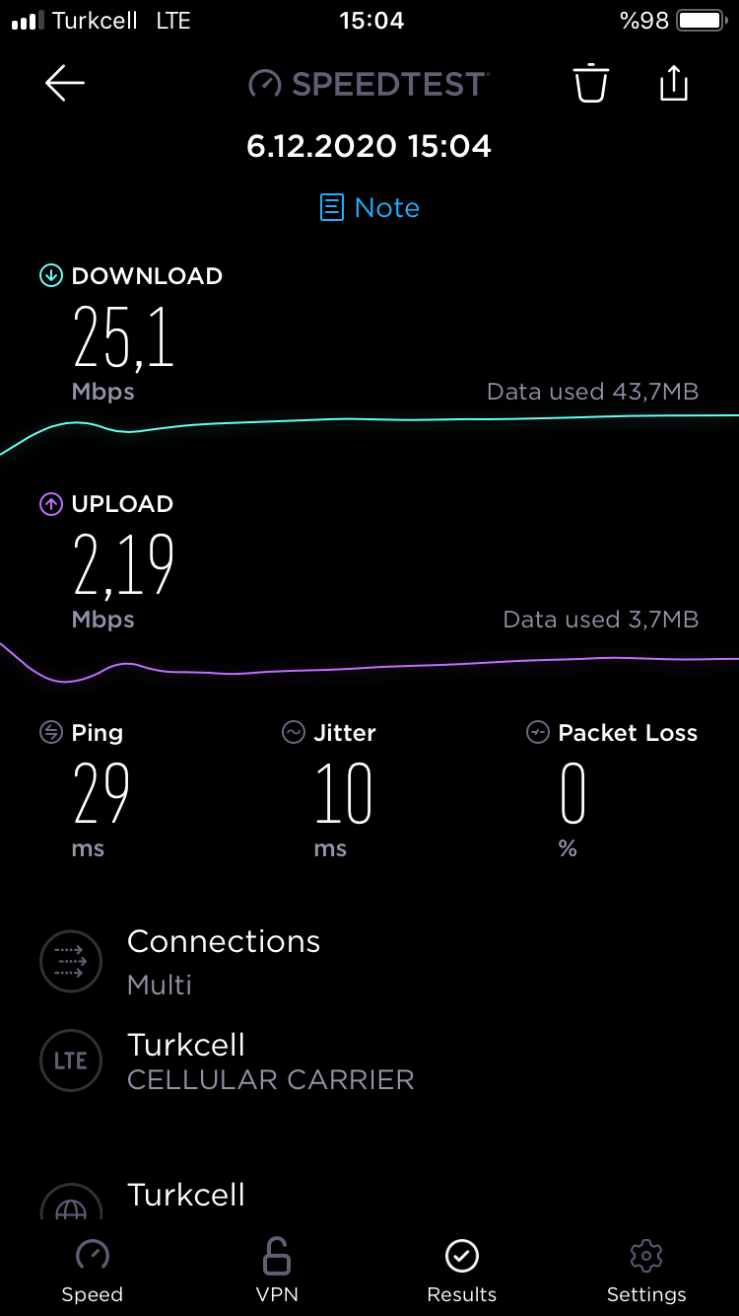Select the Results tab
The image size is (739, 1316).
point(461,1272)
